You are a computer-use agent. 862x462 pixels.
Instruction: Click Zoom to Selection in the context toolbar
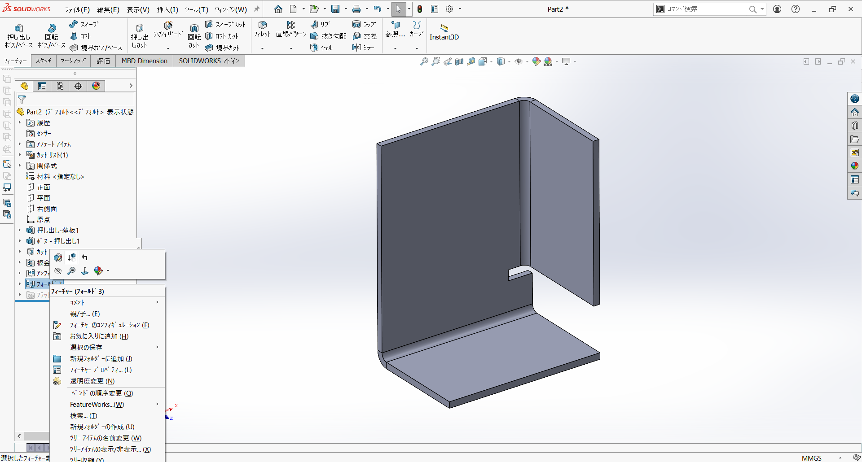(x=71, y=271)
